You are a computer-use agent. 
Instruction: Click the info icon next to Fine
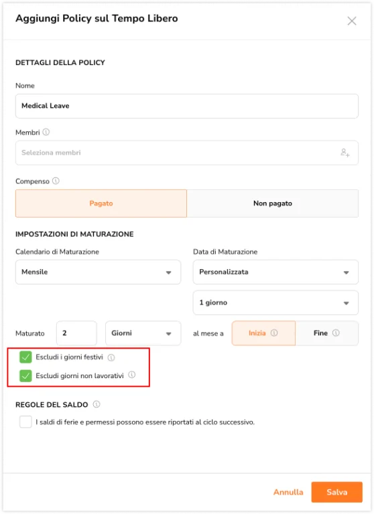coord(336,333)
